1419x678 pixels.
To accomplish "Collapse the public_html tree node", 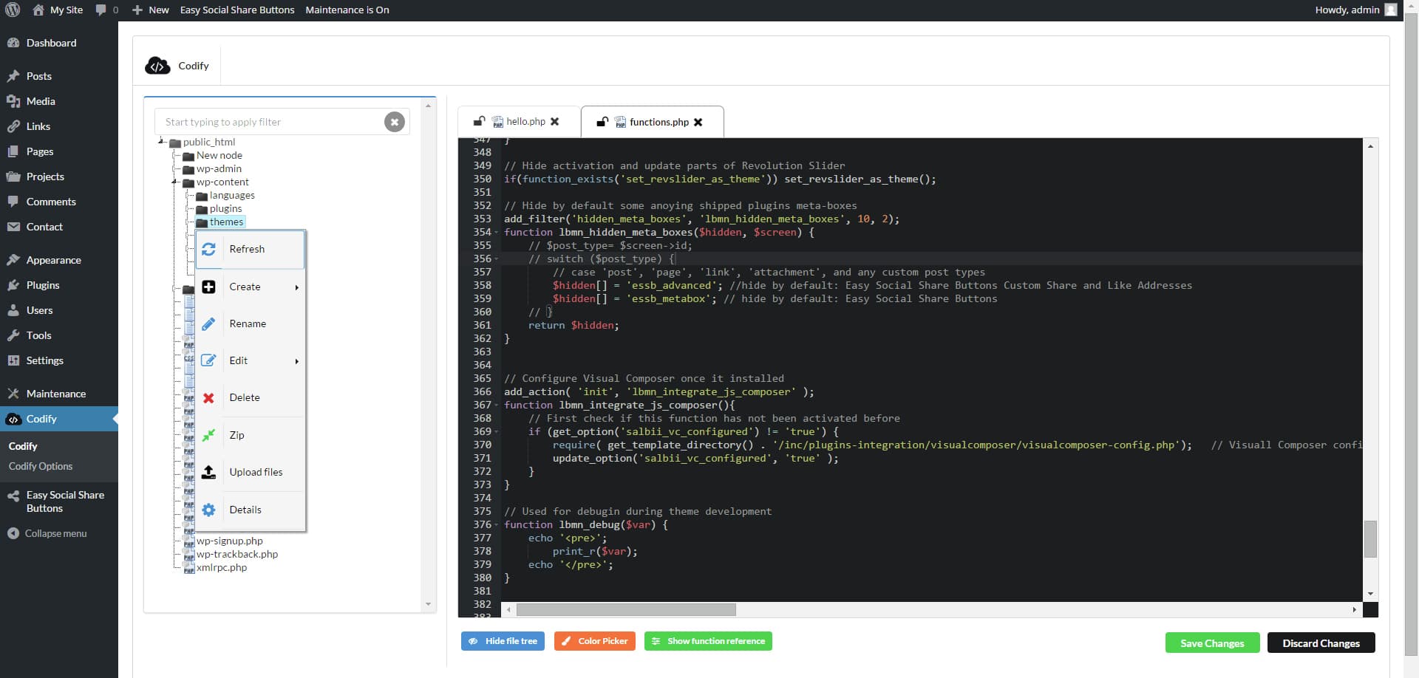I will click(x=162, y=141).
